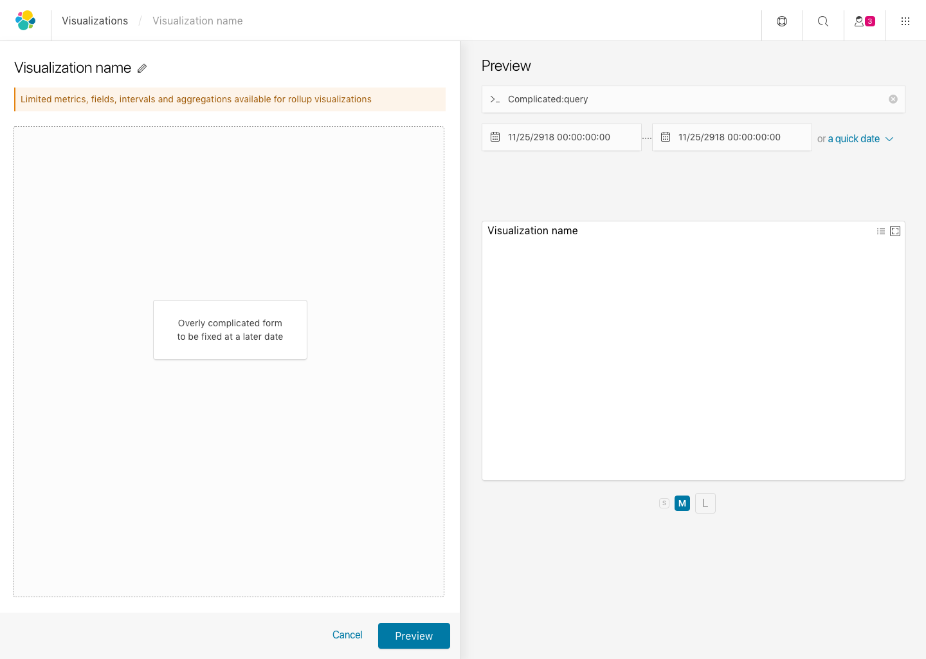Screen dimensions: 926x659
Task: Click the blue Preview button
Action: click(x=414, y=636)
